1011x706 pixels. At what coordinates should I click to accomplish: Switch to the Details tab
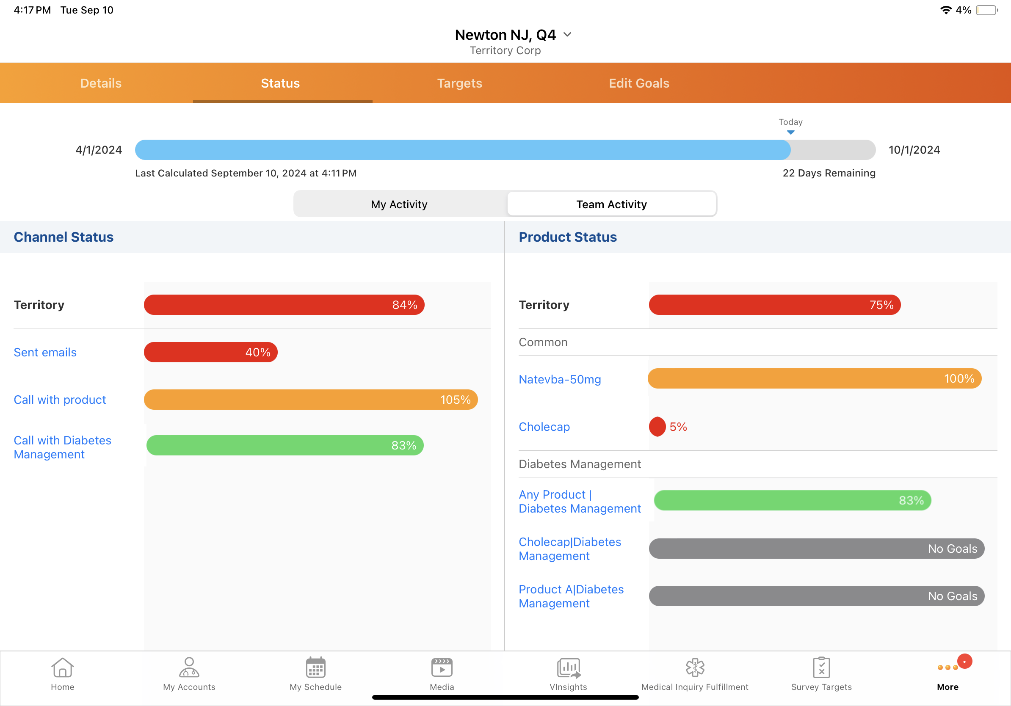101,83
